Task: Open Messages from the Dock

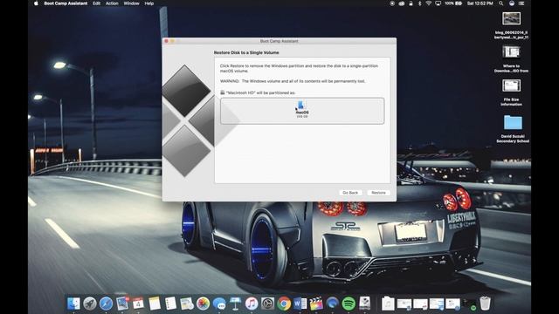Action: click(219, 304)
